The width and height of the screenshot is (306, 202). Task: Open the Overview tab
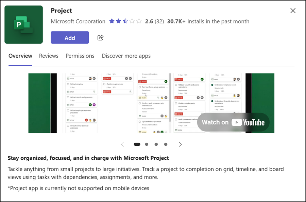point(20,56)
